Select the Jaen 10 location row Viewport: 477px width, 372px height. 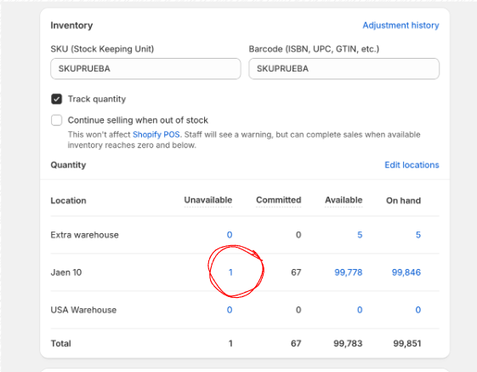pyautogui.click(x=245, y=272)
